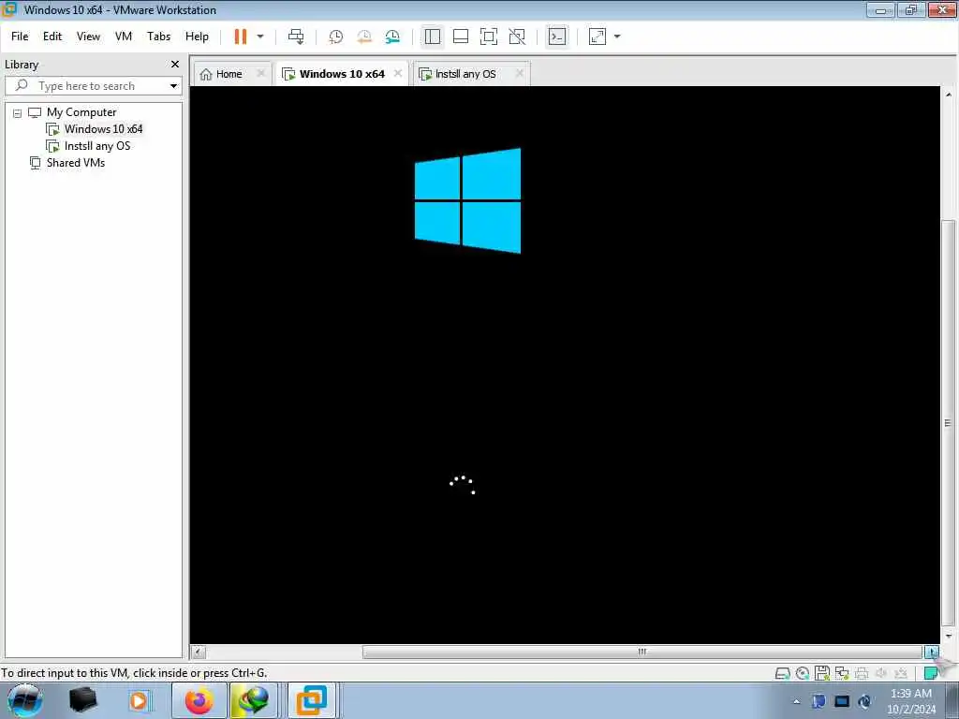
Task: Click the stretch guest display icon
Action: [598, 37]
